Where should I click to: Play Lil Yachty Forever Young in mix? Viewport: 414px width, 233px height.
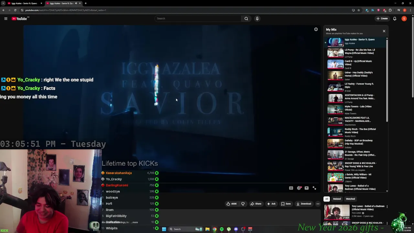point(355,87)
